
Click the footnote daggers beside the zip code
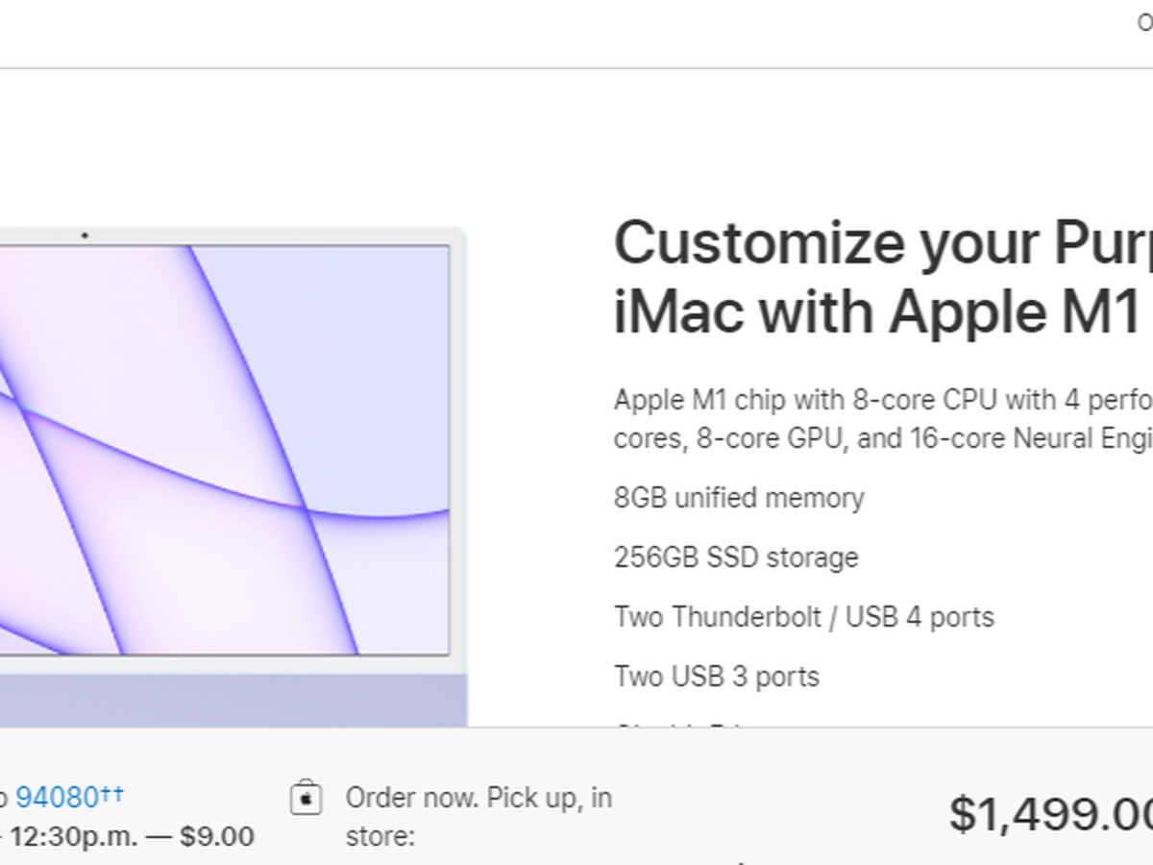(x=111, y=794)
